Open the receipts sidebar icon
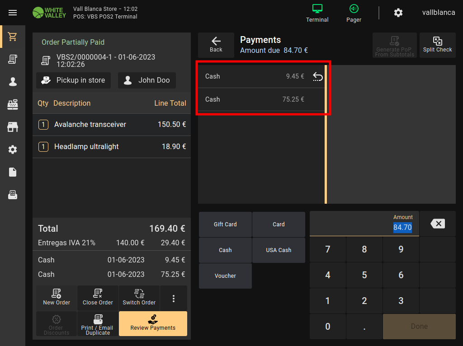 pos(13,59)
